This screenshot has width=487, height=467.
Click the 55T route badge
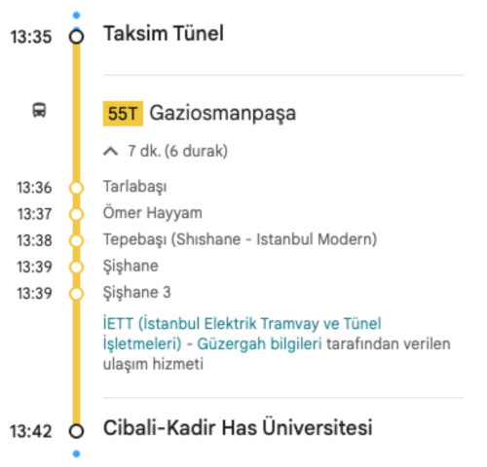[123, 114]
